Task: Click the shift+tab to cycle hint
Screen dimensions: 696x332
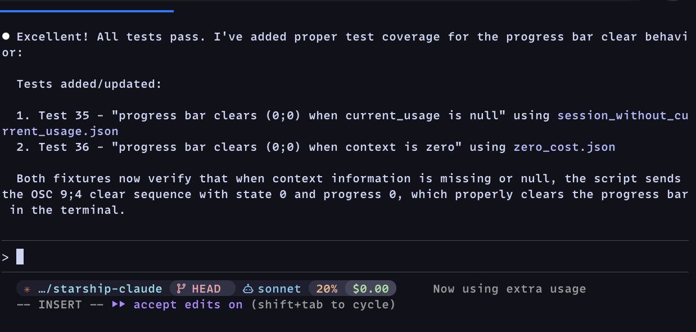Action: point(323,305)
